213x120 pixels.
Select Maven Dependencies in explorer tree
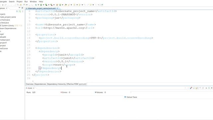coord(8,28)
